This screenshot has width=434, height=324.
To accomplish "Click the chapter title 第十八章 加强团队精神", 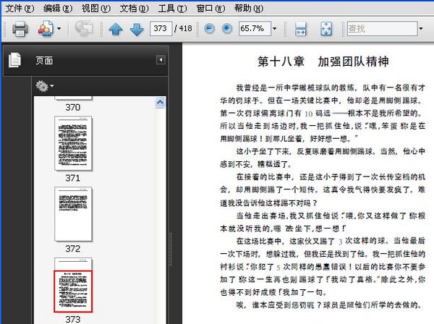I will (323, 61).
